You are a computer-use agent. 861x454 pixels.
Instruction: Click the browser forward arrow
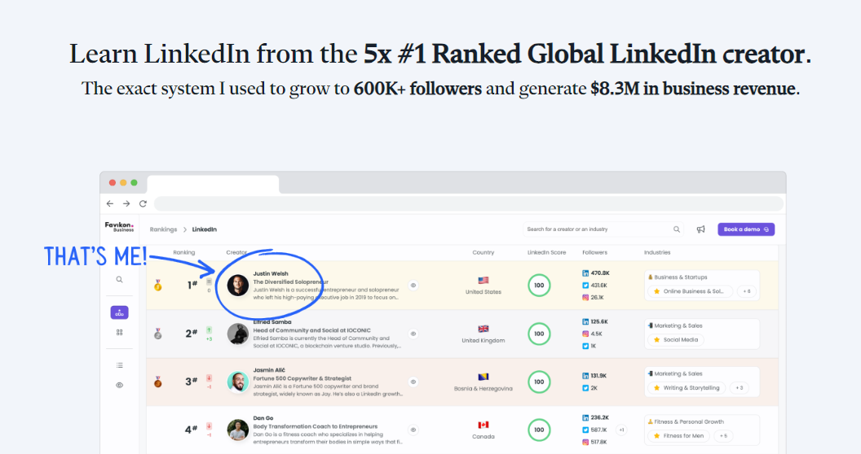click(126, 203)
